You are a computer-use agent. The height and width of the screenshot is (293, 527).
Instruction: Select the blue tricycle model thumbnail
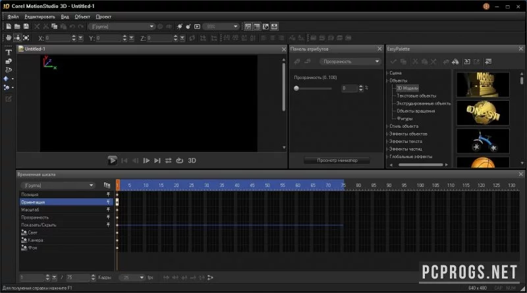click(x=483, y=141)
